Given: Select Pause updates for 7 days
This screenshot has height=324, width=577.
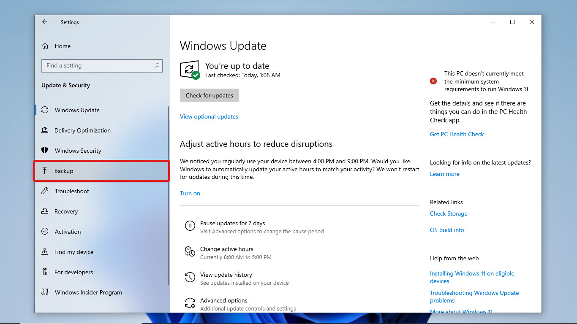Looking at the screenshot, I should (233, 223).
